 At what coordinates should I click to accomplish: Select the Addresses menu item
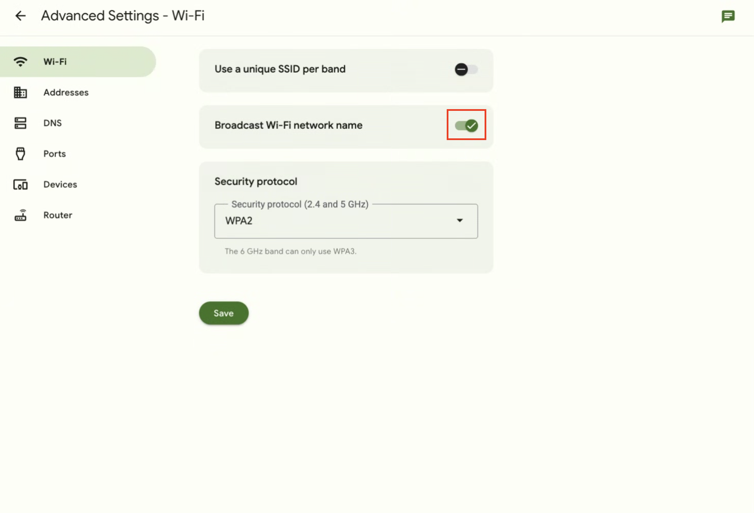tap(66, 92)
